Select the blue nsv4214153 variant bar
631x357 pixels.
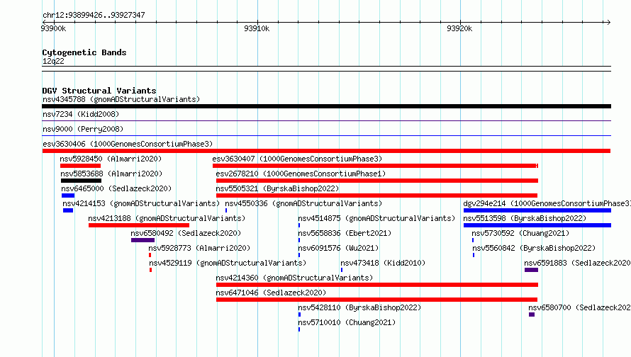pyautogui.click(x=68, y=210)
